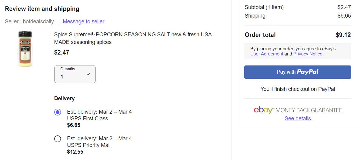The image size is (357, 160).
Task: Click the $12.55 Priority Mail price
Action: pos(75,152)
